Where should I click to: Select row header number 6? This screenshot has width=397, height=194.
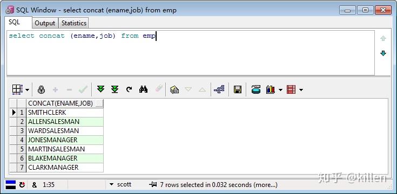click(x=22, y=158)
